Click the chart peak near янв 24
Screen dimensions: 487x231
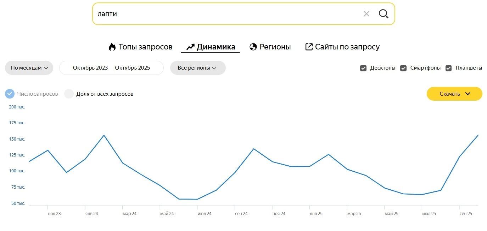pos(104,135)
